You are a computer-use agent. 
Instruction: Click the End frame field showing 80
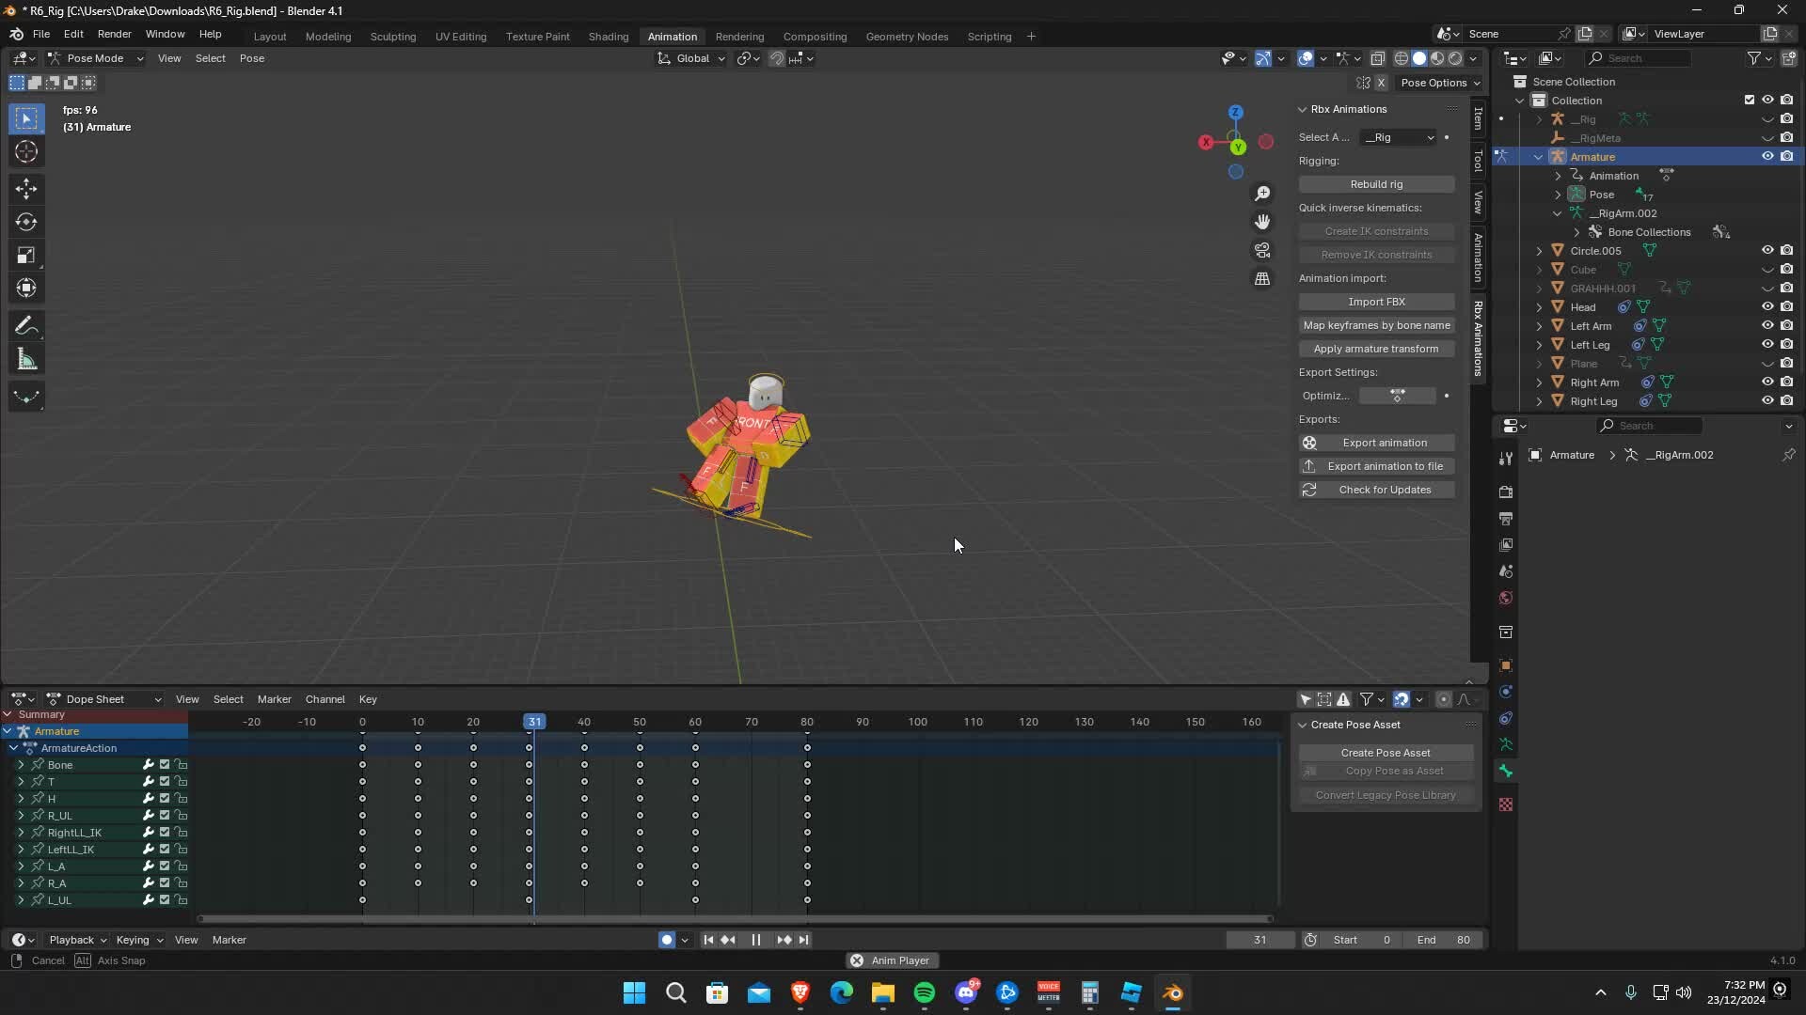pos(1445,939)
